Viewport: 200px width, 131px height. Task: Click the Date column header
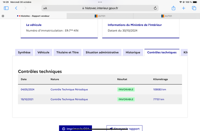24,79
